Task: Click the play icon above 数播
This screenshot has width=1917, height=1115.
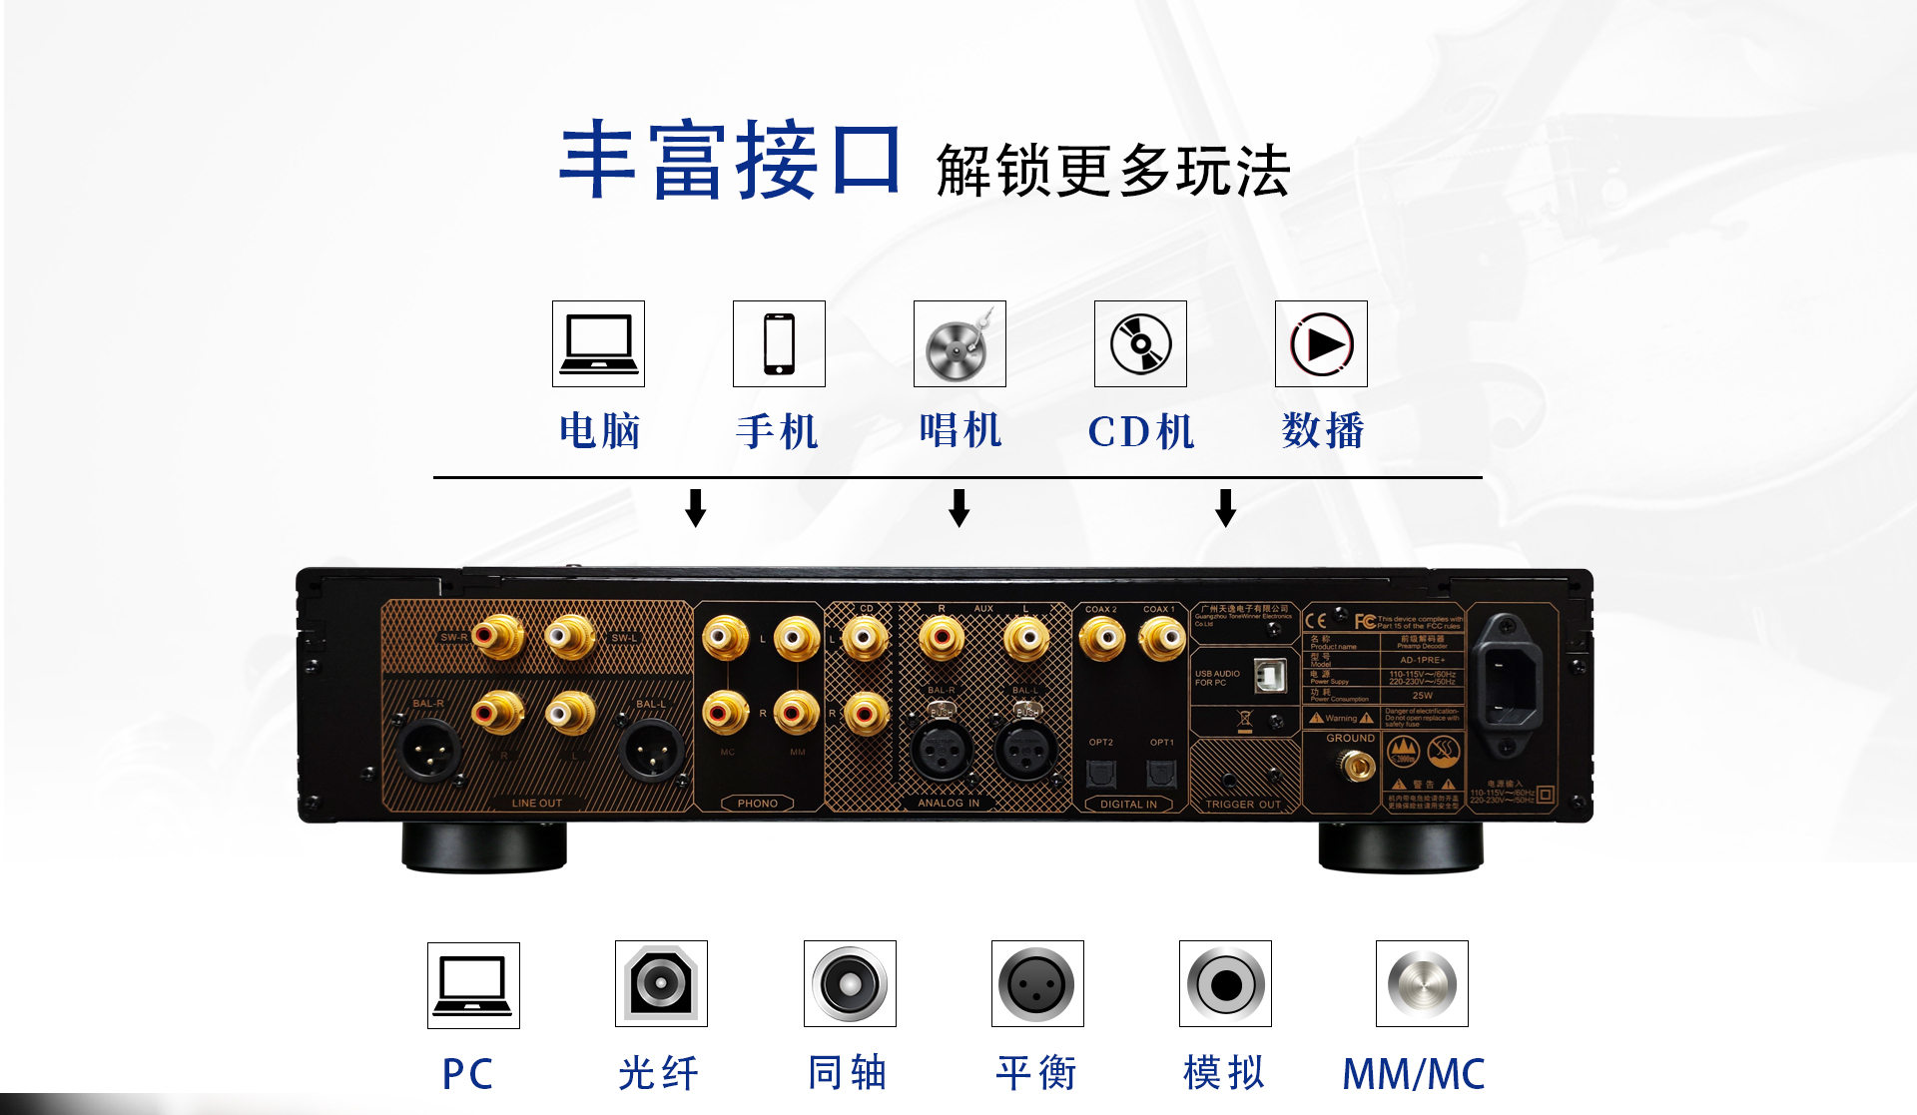Action: 1321,343
